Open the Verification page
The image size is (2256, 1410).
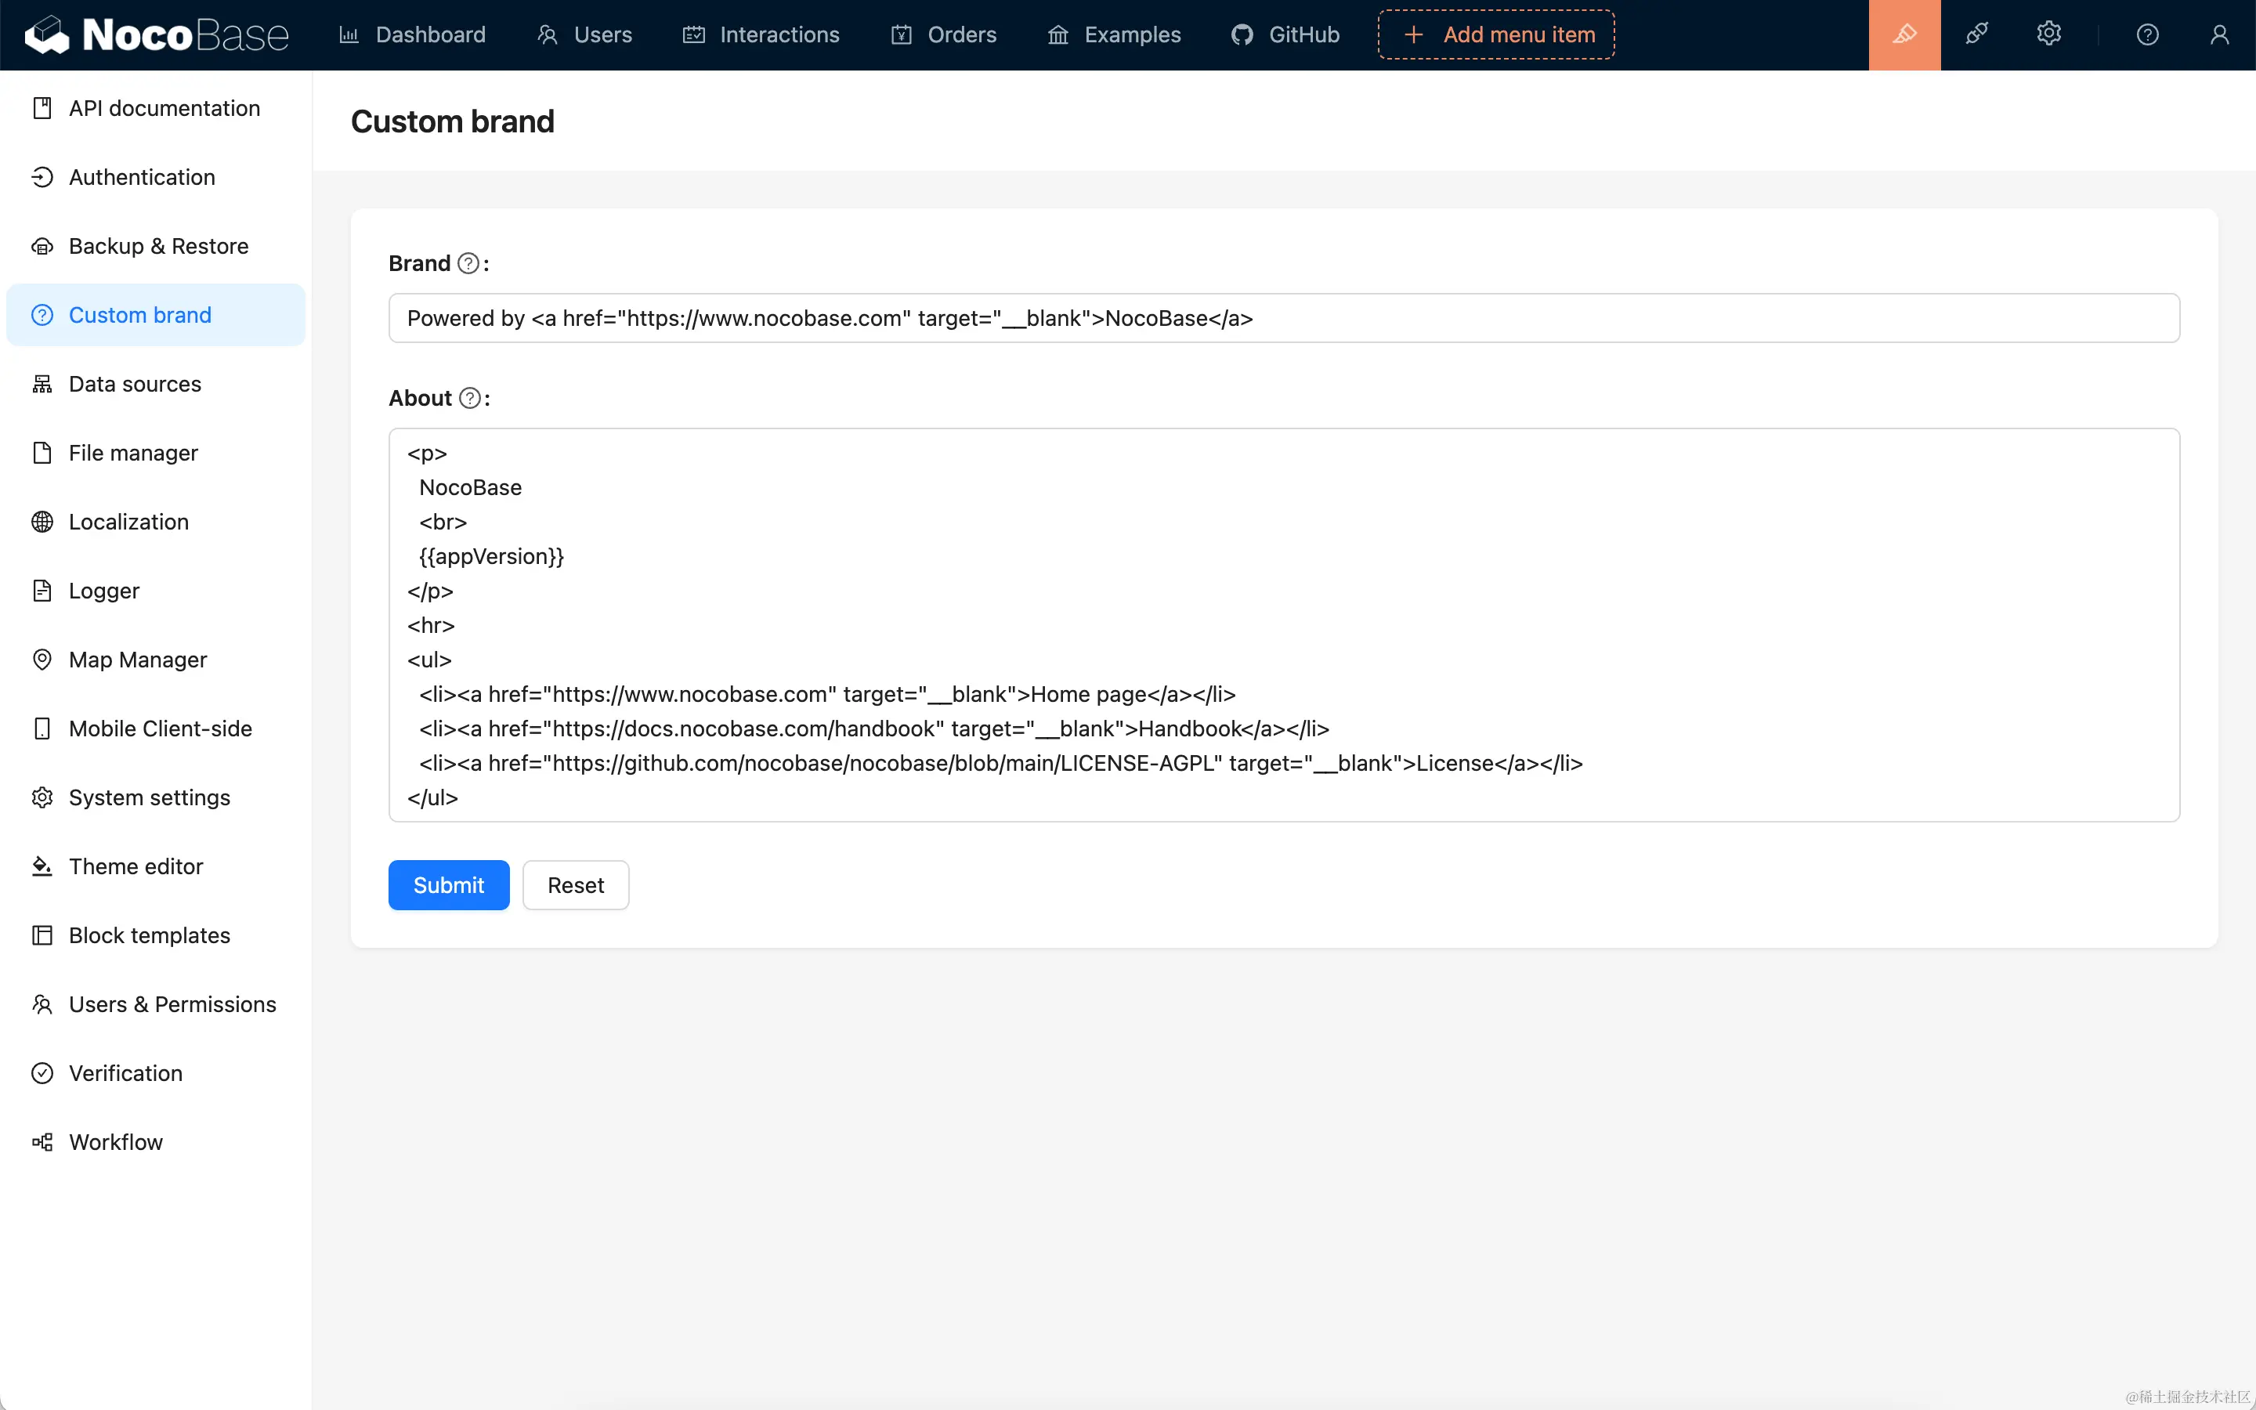(x=156, y=1073)
